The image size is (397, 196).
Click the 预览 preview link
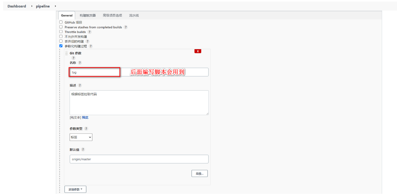[85, 118]
